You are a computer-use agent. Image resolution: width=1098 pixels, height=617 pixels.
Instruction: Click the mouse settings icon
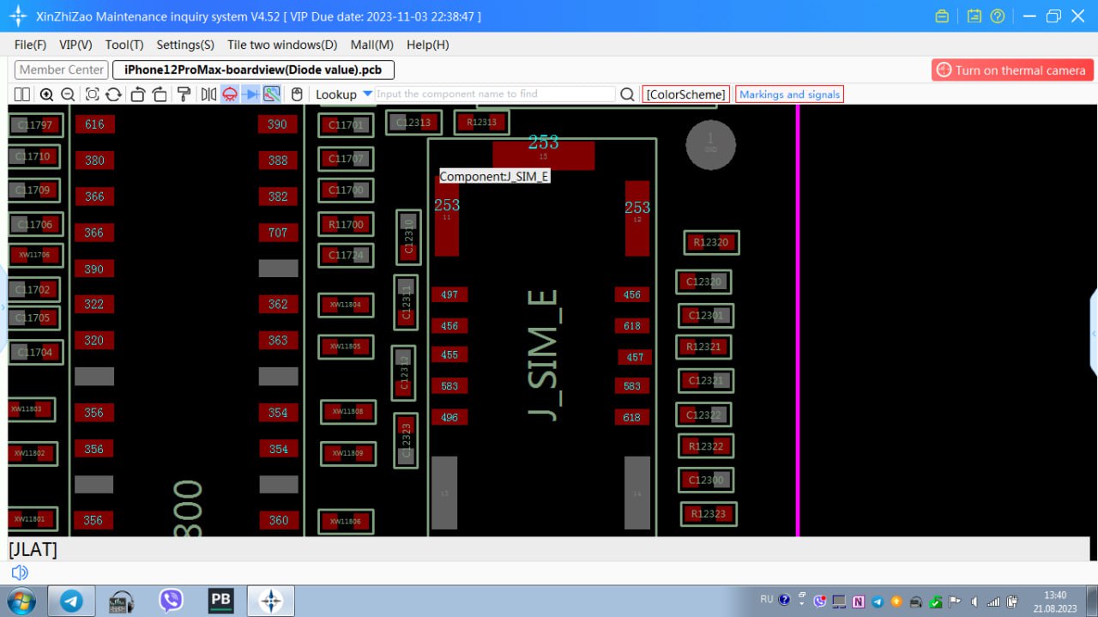(x=297, y=94)
